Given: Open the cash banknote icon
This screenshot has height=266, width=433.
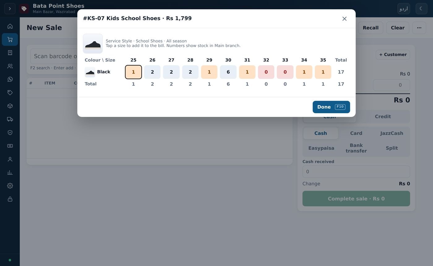Looking at the screenshot, I should click(10, 146).
